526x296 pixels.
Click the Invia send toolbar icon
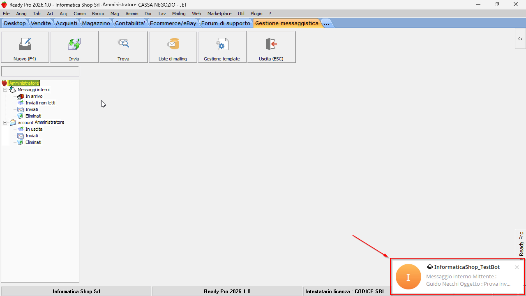[x=74, y=44]
